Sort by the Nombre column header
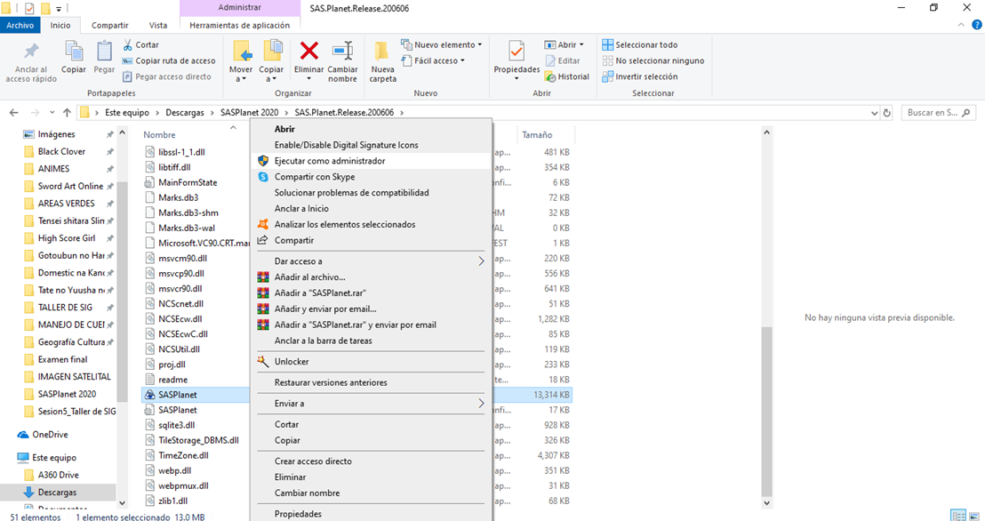 click(x=159, y=134)
